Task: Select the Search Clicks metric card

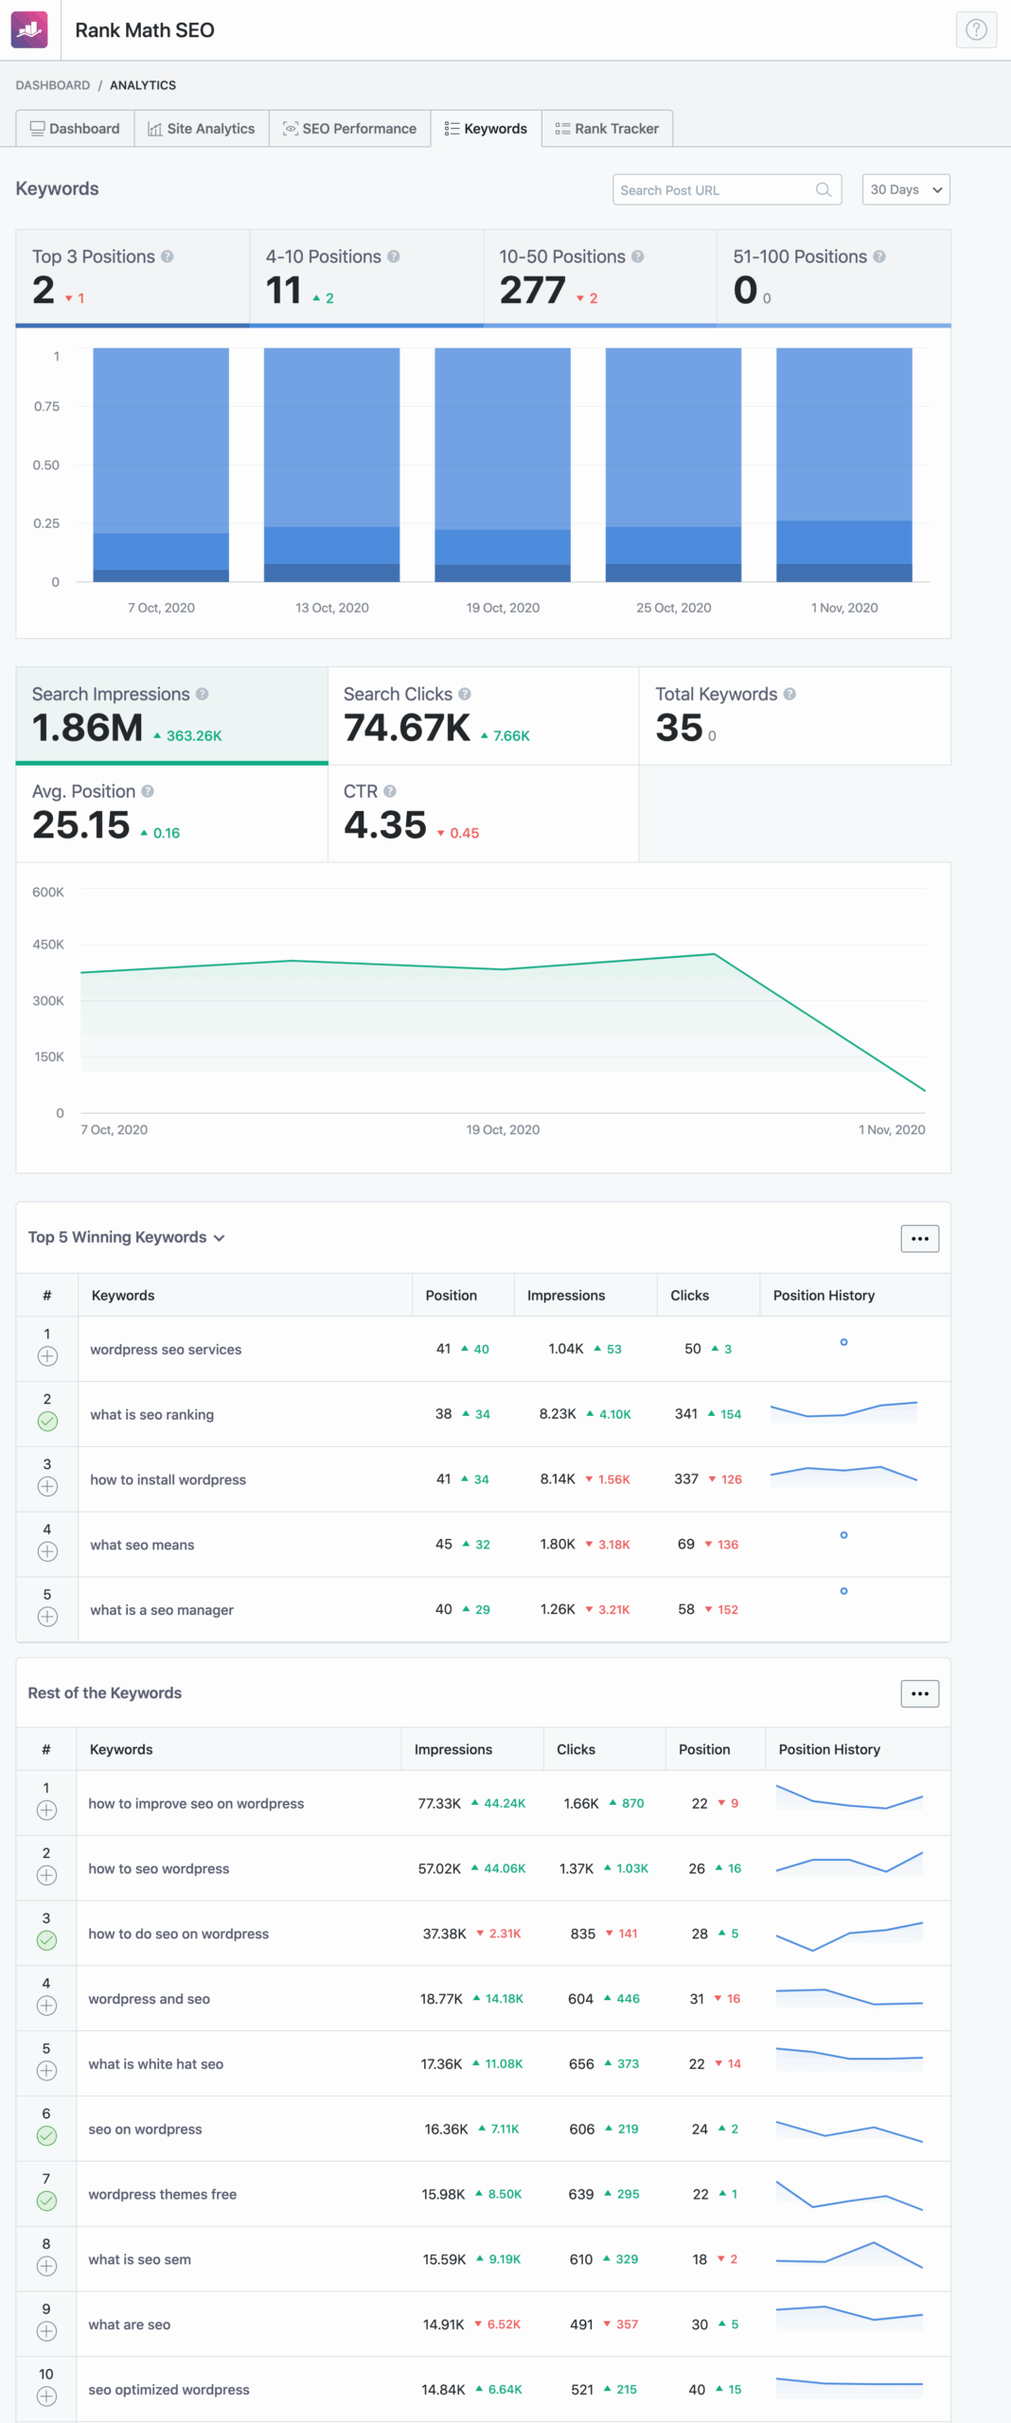Action: [483, 716]
